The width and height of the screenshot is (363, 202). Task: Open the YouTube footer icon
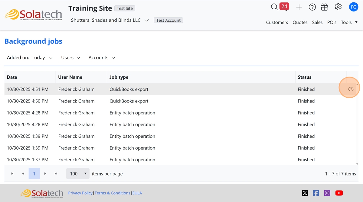point(339,193)
